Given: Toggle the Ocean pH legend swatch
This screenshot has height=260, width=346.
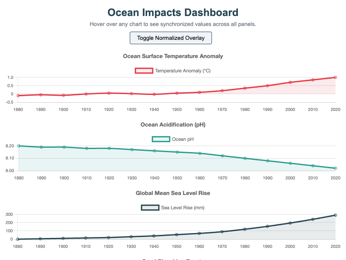Looking at the screenshot, I should pyautogui.click(x=161, y=139).
